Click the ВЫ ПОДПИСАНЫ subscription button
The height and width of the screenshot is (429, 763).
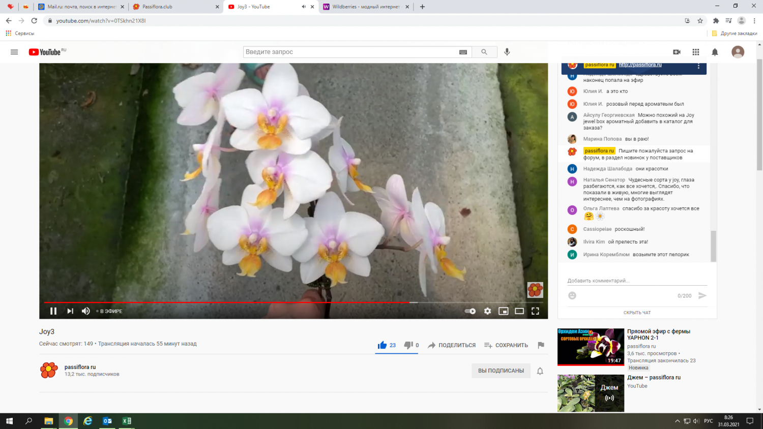coord(501,371)
